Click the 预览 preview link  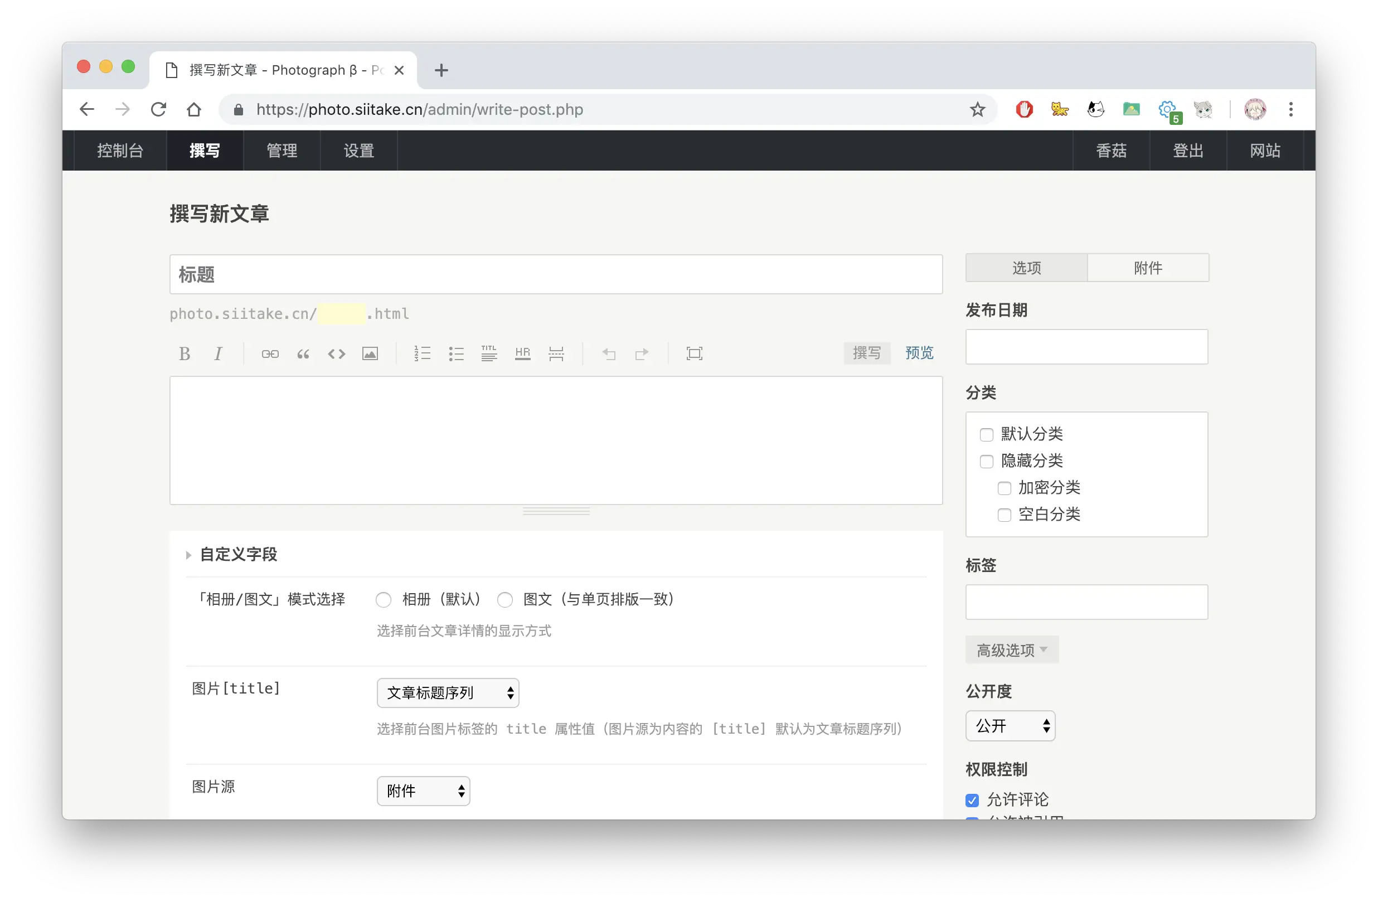coord(919,352)
